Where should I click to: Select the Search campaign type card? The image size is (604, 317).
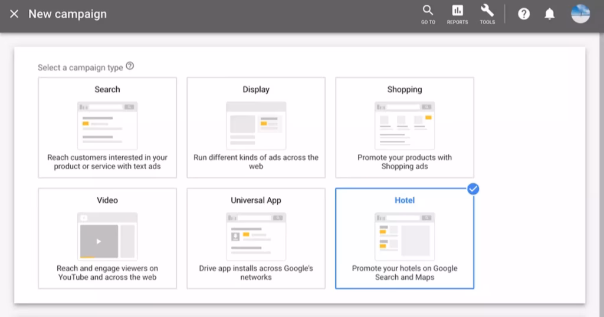pyautogui.click(x=107, y=127)
